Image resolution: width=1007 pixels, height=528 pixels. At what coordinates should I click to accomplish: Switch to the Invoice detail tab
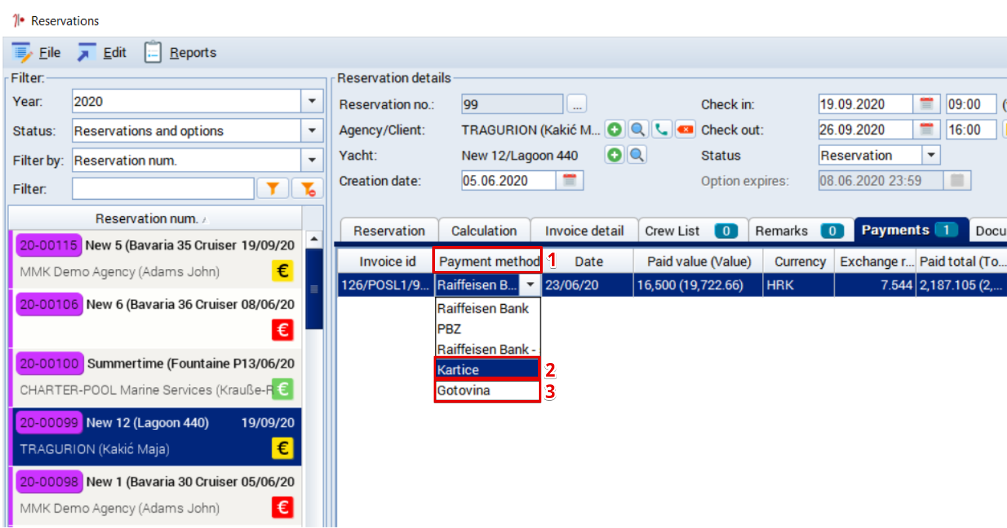coord(584,230)
